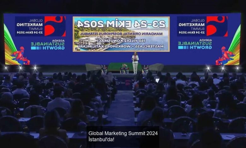This screenshot has width=246, height=148.
Task: Click the right beige armchair on stage
Action: pos(156,67)
